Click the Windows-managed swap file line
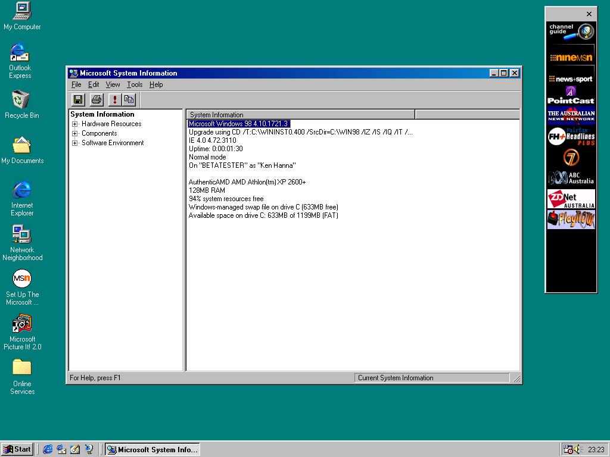This screenshot has height=457, width=610. click(x=263, y=207)
